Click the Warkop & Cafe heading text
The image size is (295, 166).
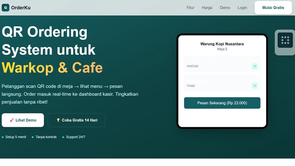[52, 67]
